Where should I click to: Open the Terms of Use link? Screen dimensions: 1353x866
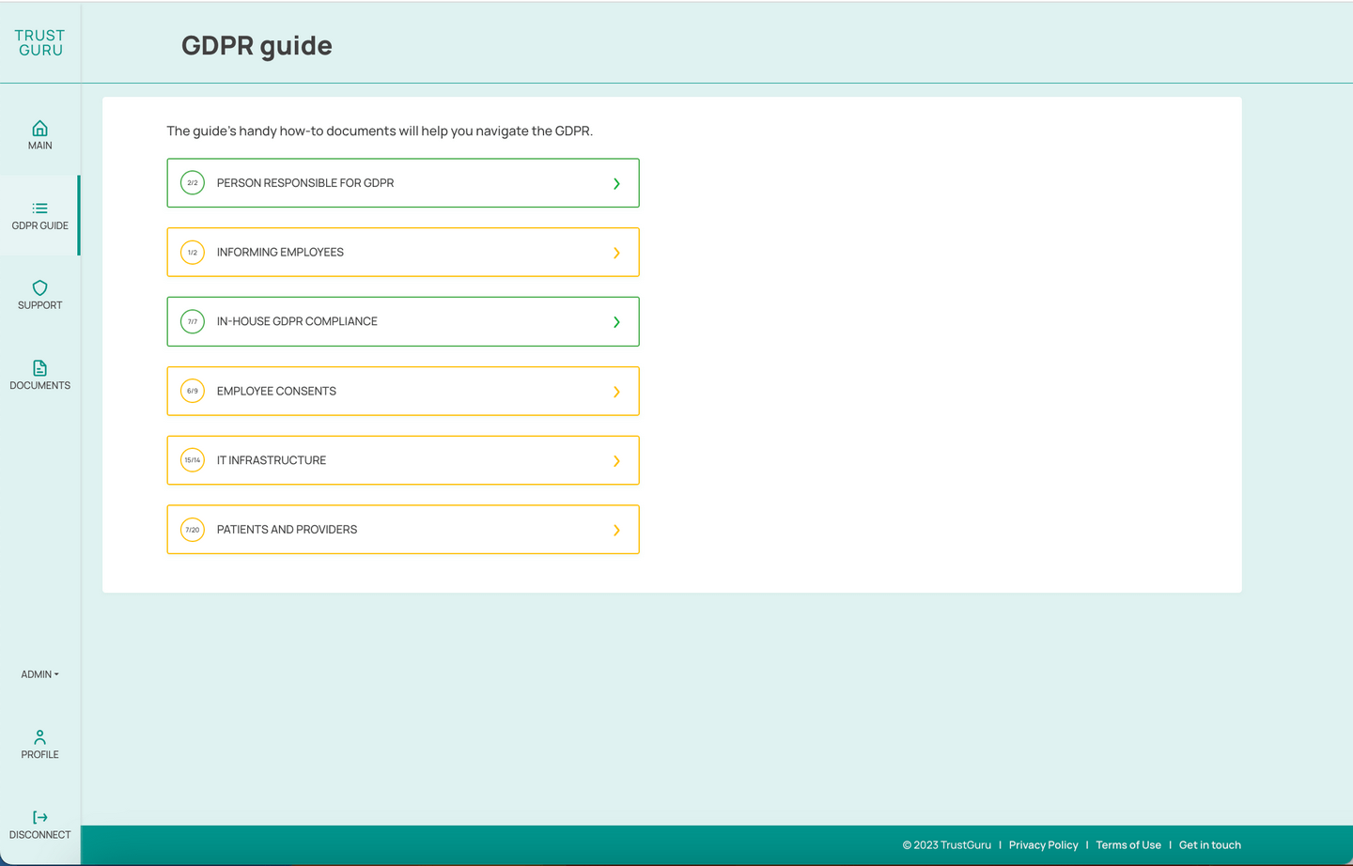1127,845
